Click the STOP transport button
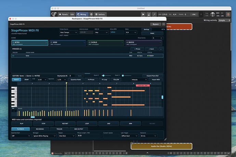The image size is (236, 157). [x=43, y=124]
